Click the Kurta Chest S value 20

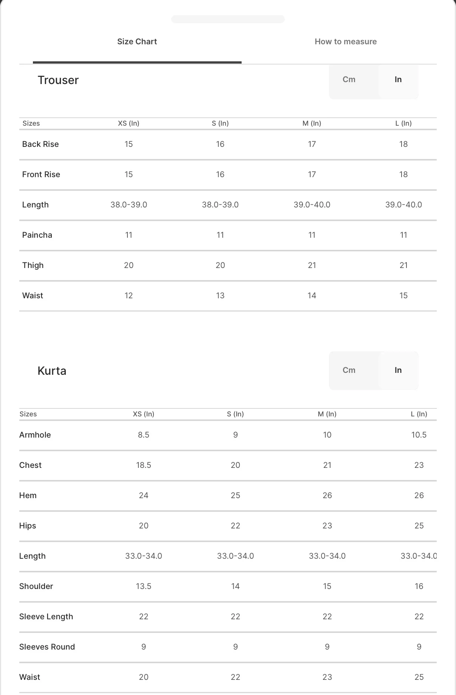(236, 465)
